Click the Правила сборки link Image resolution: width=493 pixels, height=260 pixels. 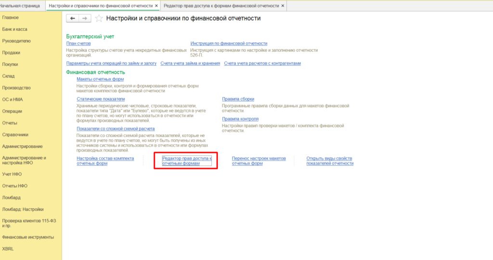tap(238, 99)
